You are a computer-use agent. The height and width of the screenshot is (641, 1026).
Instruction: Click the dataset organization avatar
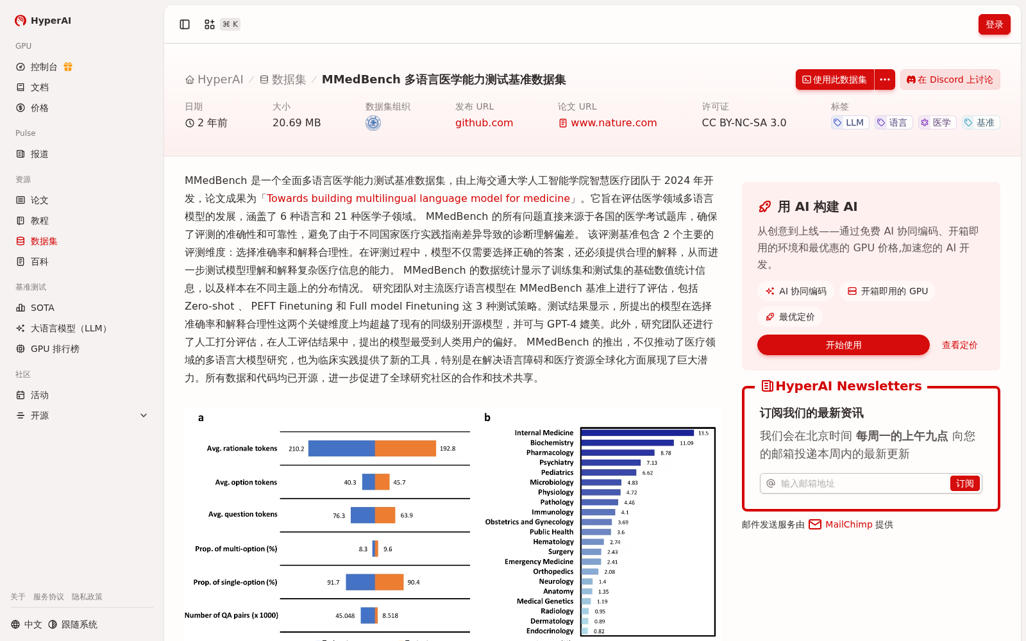(373, 123)
